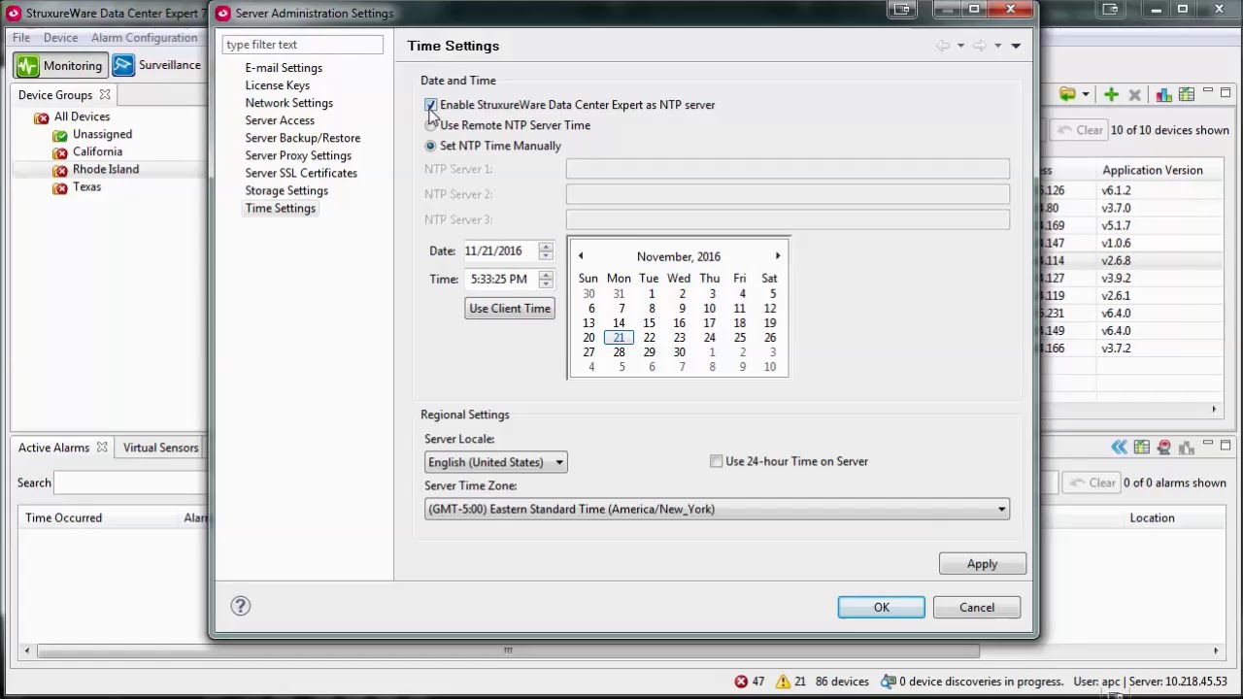Select Storage Settings page
Screen dimensions: 1243x699
286,190
